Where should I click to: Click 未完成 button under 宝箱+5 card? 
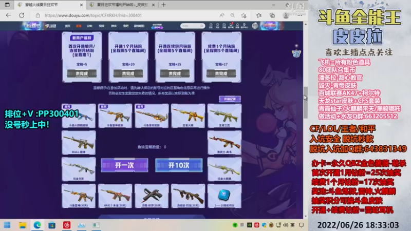tap(82, 73)
